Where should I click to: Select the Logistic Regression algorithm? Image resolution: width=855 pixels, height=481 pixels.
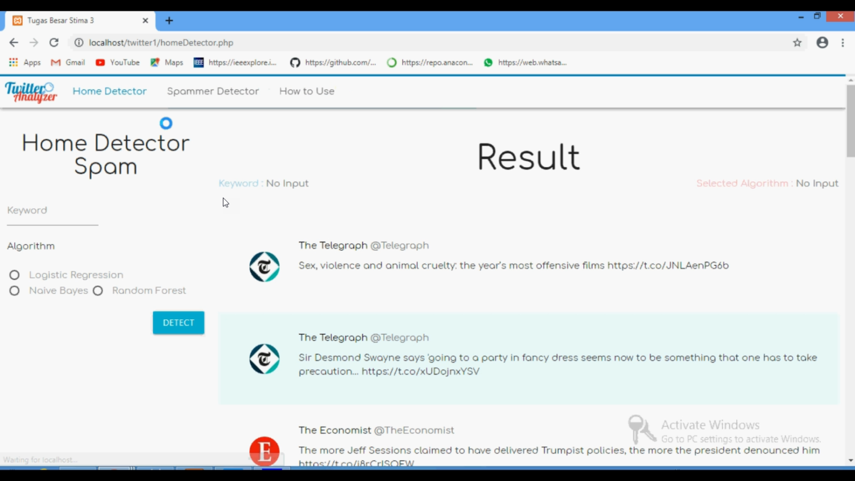tap(14, 275)
